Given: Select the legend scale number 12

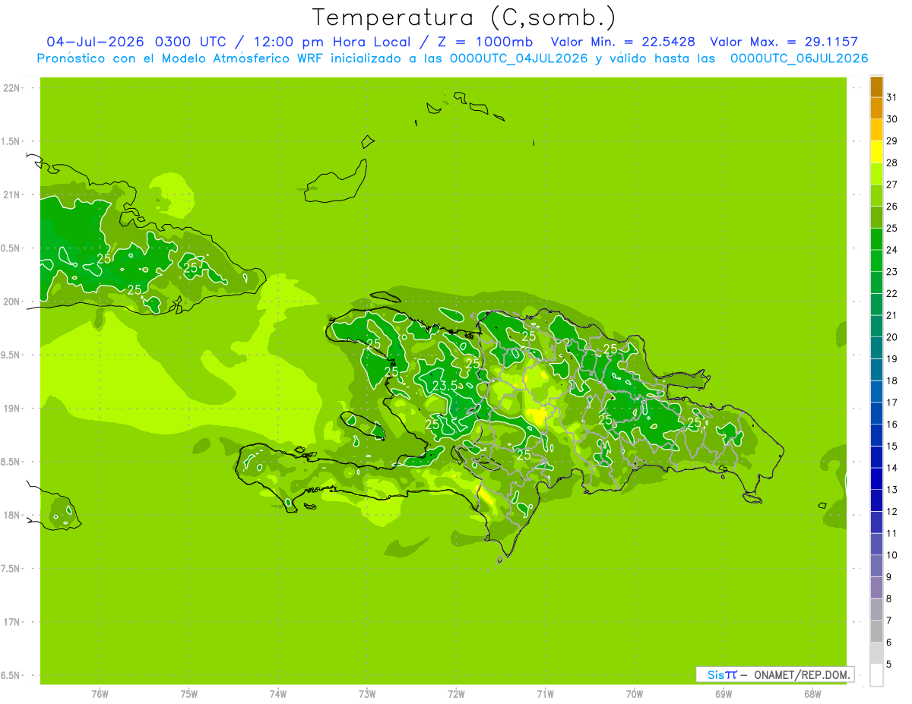Looking at the screenshot, I should pos(892,512).
